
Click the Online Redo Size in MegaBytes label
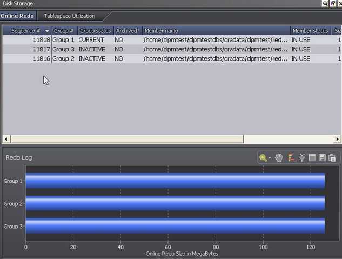[x=182, y=254]
